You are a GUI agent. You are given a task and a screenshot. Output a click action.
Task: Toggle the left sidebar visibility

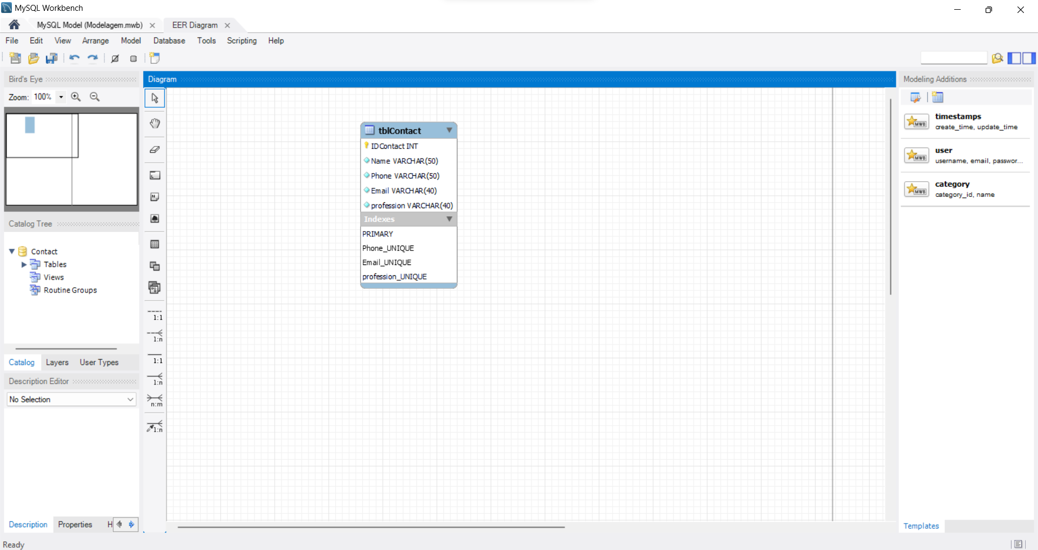coord(1015,58)
